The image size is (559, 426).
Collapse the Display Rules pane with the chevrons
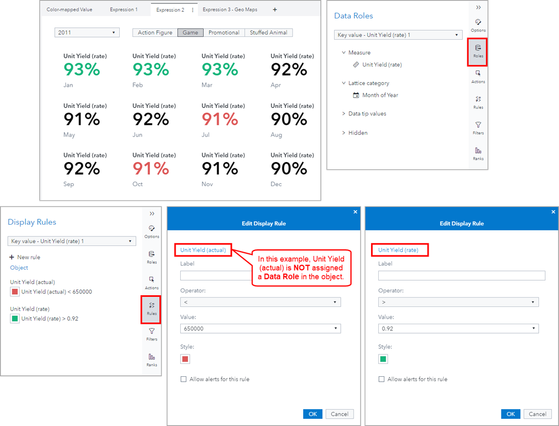pyautogui.click(x=152, y=214)
